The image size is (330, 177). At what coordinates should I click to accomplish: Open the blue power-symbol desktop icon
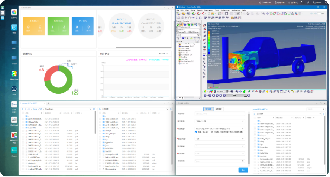14,28
